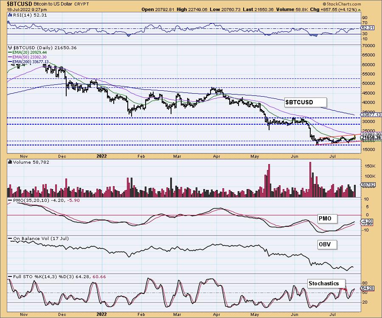Open the StockCharts.com copyright link
The width and height of the screenshot is (382, 318).
(x=342, y=4)
